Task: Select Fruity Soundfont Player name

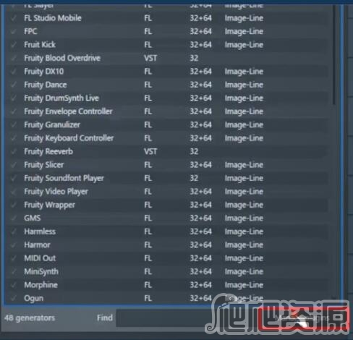Action: coord(64,178)
